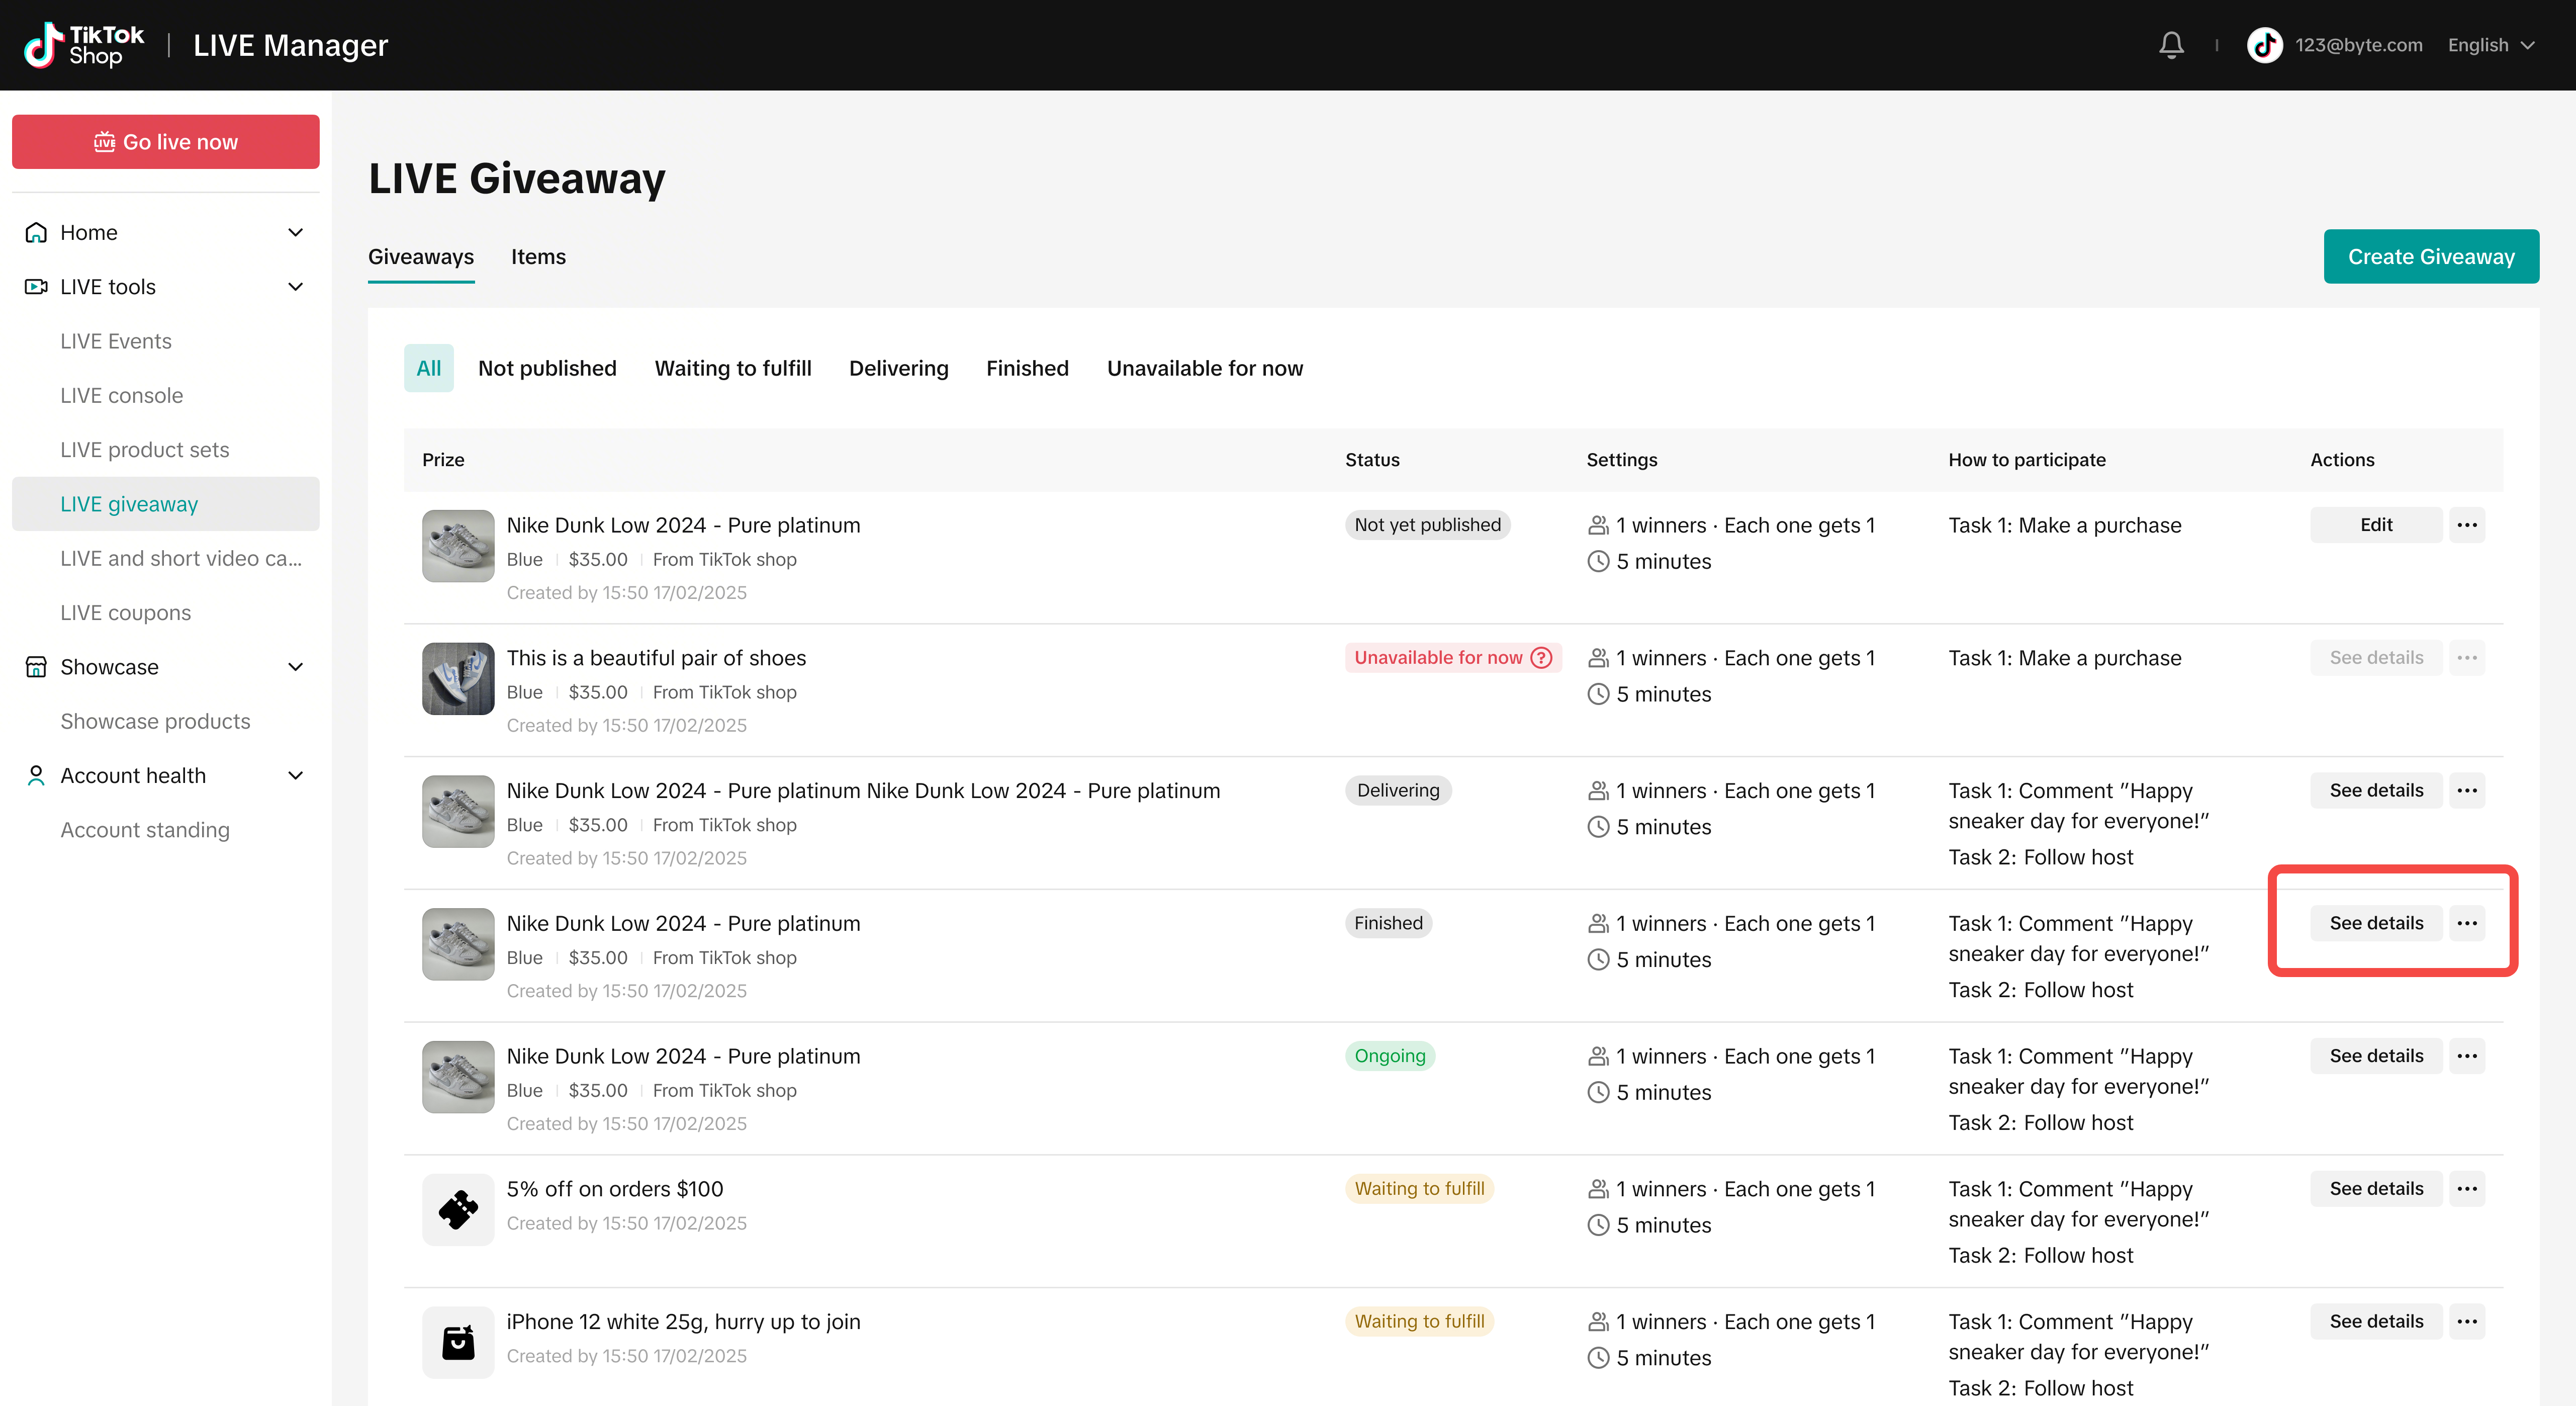The height and width of the screenshot is (1406, 2576).
Task: Click the Go live now button
Action: [166, 142]
